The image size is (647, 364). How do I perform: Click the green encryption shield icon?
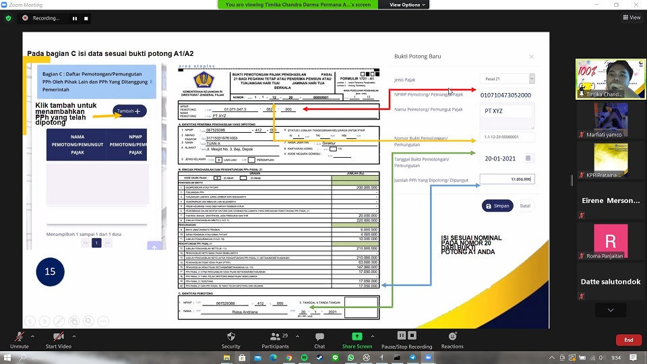point(9,18)
